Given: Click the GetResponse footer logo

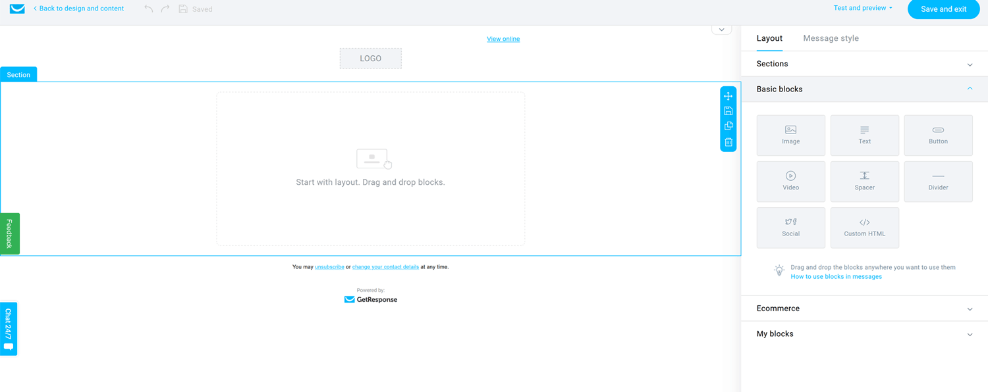Looking at the screenshot, I should coord(371,299).
